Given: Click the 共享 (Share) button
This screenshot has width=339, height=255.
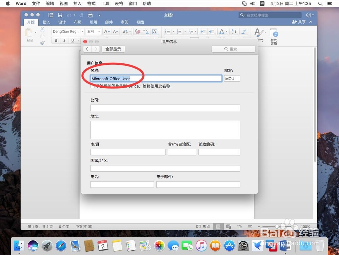Looking at the screenshot, I should tap(299, 22).
